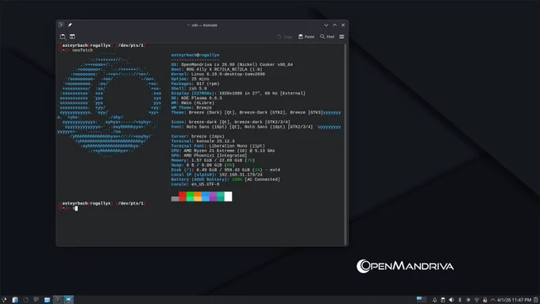Open the Find search bar
The image size is (540, 304).
(x=327, y=37)
